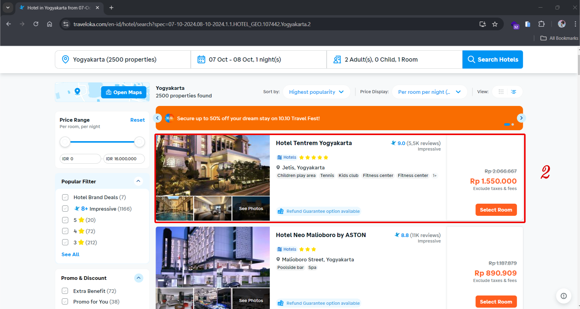Go back to the previous page
The image size is (580, 309).
point(9,24)
